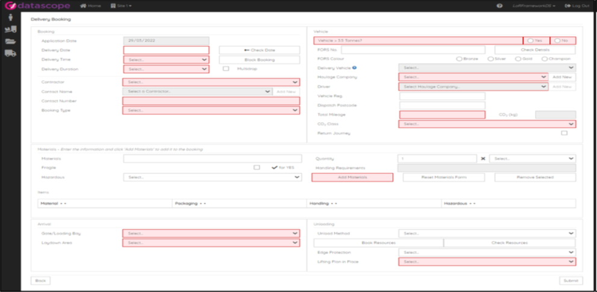Open the person icon in sidebar
The image size is (597, 292).
pos(10,17)
